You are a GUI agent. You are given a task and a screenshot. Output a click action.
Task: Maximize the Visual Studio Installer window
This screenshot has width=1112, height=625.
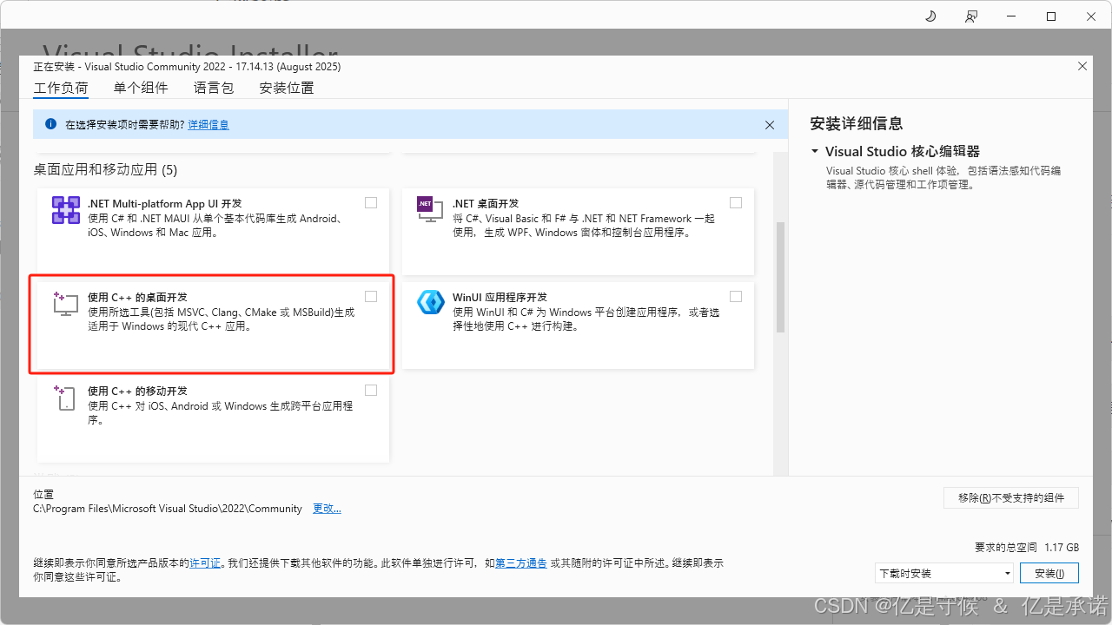[x=1051, y=16]
